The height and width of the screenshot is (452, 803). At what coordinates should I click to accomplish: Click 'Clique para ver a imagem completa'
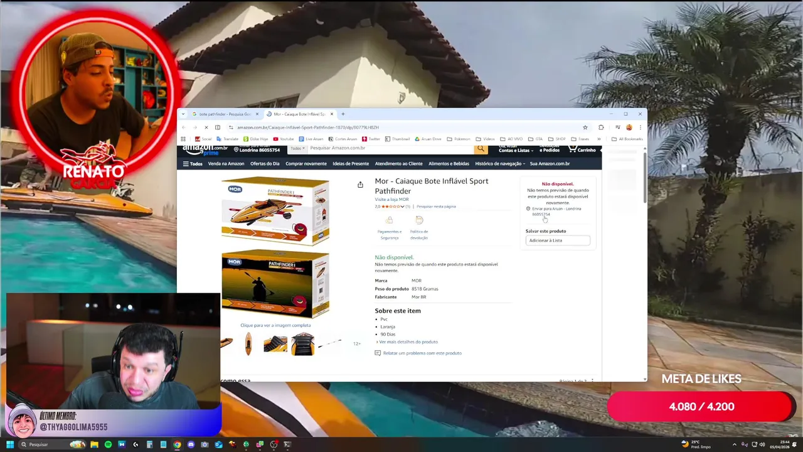275,325
